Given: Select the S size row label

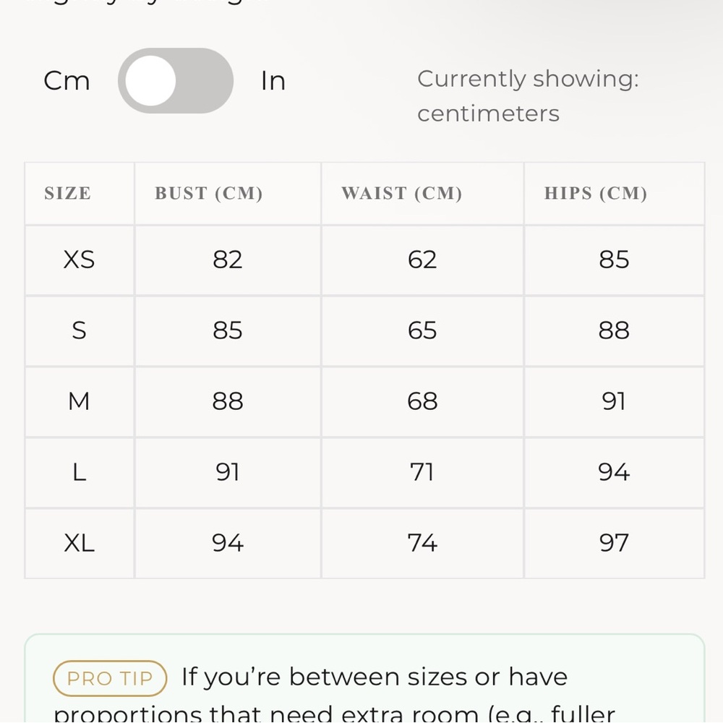Looking at the screenshot, I should [x=79, y=330].
